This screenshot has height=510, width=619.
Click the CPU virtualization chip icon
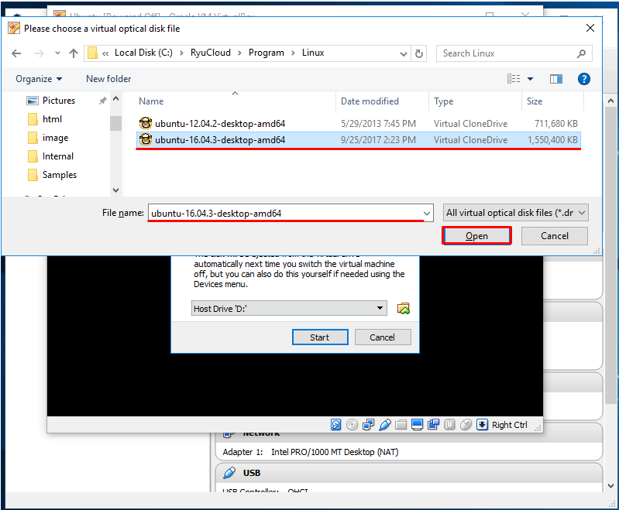(449, 424)
